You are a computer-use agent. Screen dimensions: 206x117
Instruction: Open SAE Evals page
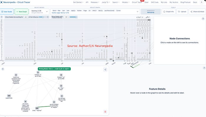point(154,2)
